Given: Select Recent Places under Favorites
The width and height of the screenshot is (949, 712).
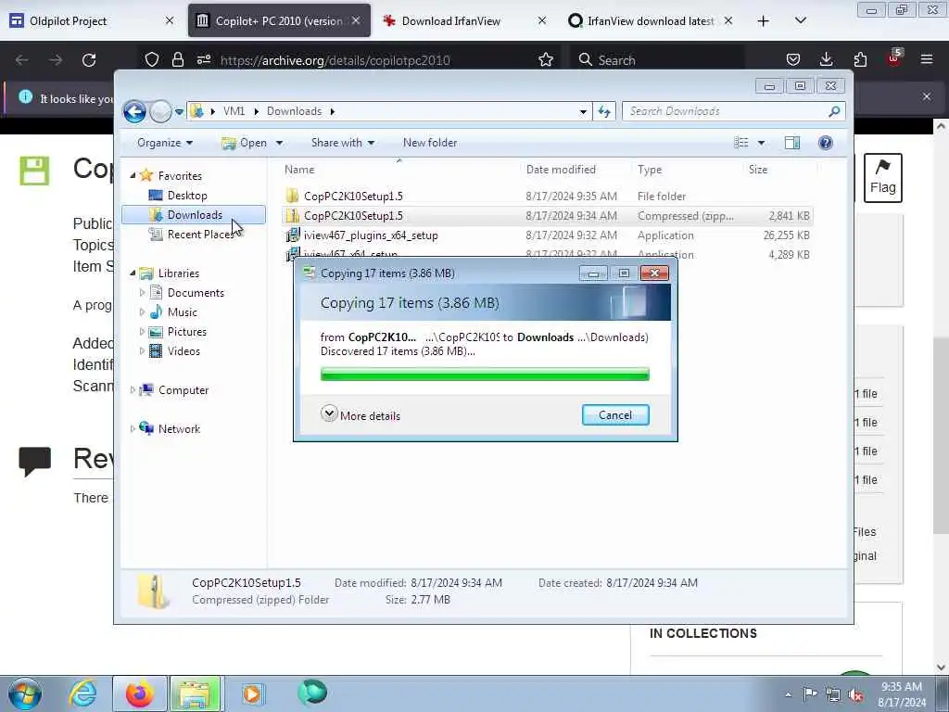Looking at the screenshot, I should (200, 235).
